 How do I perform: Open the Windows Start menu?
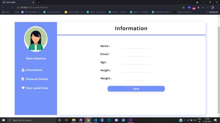[3, 120]
